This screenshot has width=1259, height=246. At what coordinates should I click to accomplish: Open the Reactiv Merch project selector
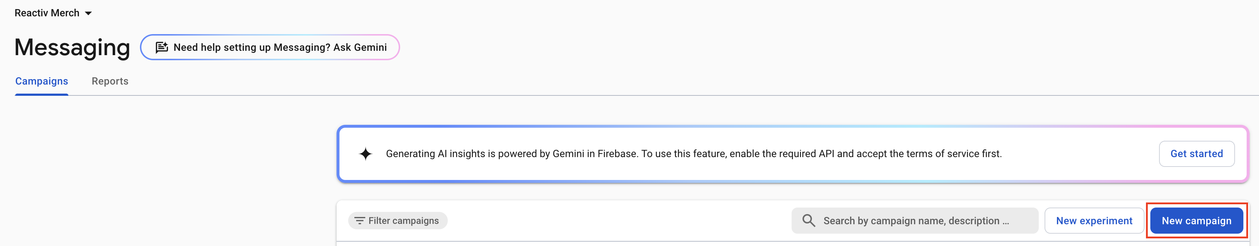(x=47, y=13)
